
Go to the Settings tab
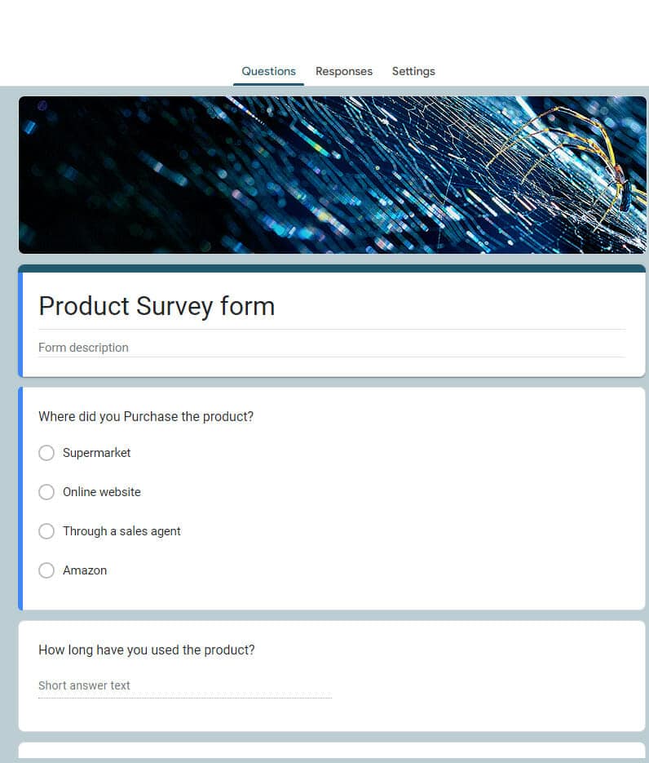point(413,71)
